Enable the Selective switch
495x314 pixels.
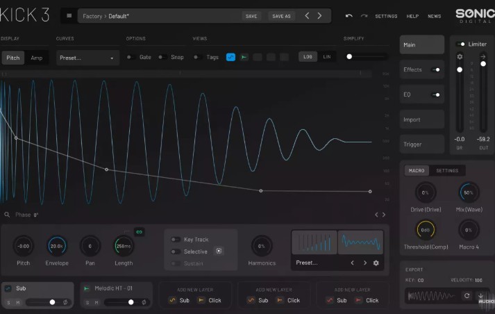[175, 251]
